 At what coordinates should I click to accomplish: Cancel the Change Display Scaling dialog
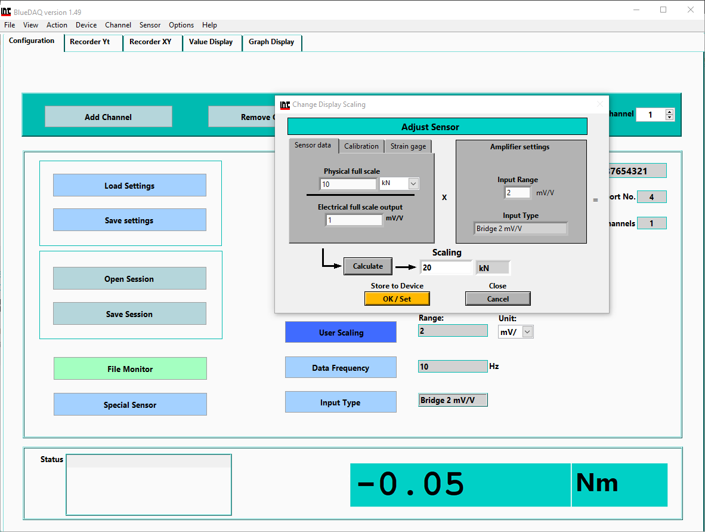tap(497, 299)
